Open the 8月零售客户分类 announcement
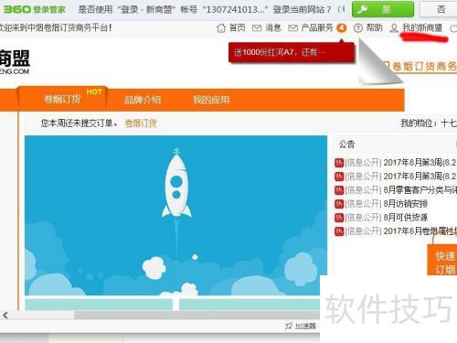Screen dimensions: 457x343 (420, 190)
